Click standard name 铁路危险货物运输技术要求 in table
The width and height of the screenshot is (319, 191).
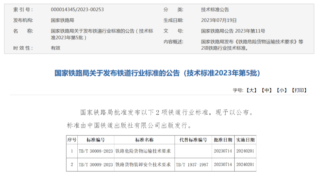click(143, 151)
